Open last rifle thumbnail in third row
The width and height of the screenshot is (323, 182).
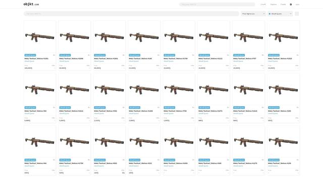(283, 142)
